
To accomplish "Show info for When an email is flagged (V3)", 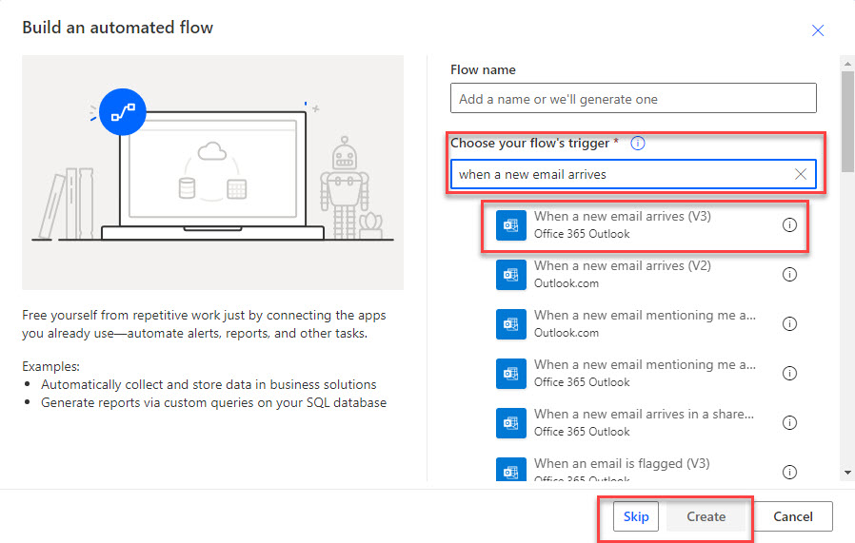I will pos(789,472).
